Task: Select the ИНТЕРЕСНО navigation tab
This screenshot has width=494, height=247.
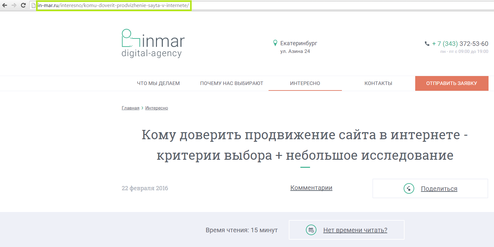Action: click(305, 83)
